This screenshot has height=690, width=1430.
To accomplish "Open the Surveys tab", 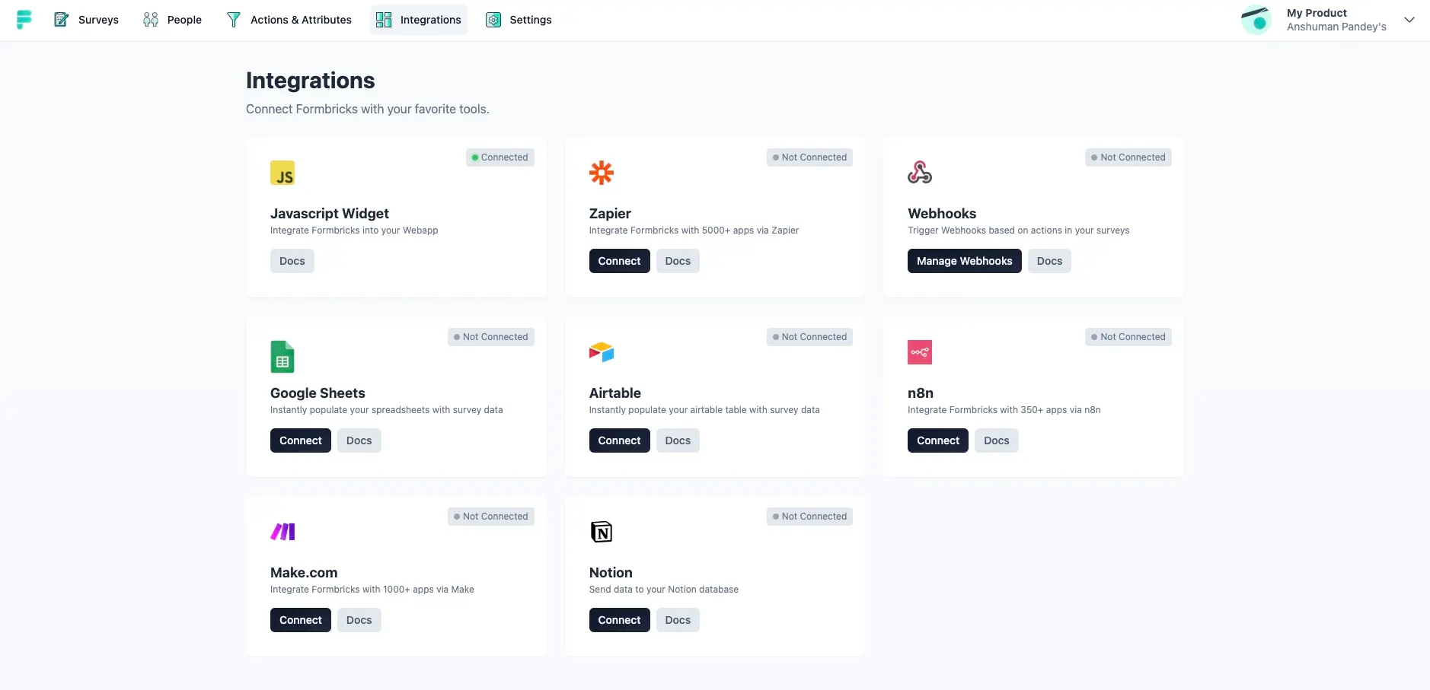I will coord(87,20).
